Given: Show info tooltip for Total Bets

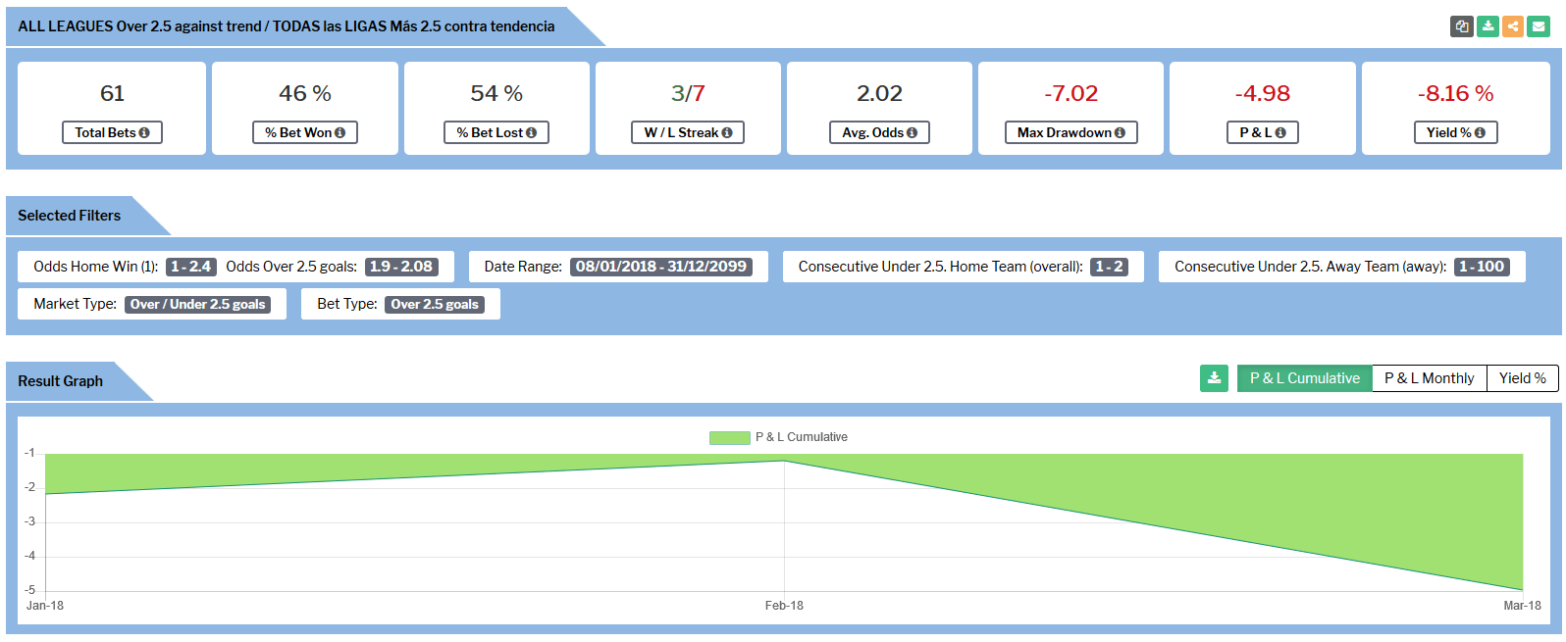Looking at the screenshot, I should 144,132.
